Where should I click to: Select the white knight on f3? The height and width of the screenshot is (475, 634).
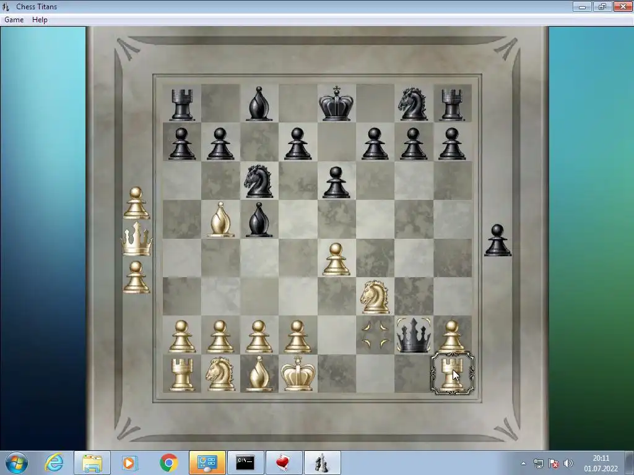(375, 297)
